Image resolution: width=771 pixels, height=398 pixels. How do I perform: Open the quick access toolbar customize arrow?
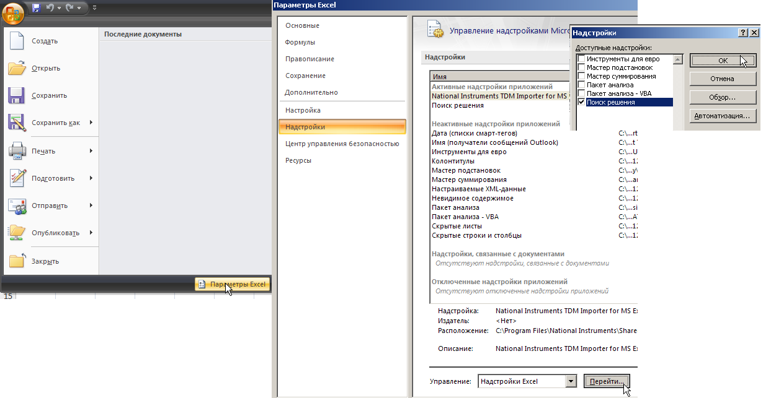click(x=94, y=8)
